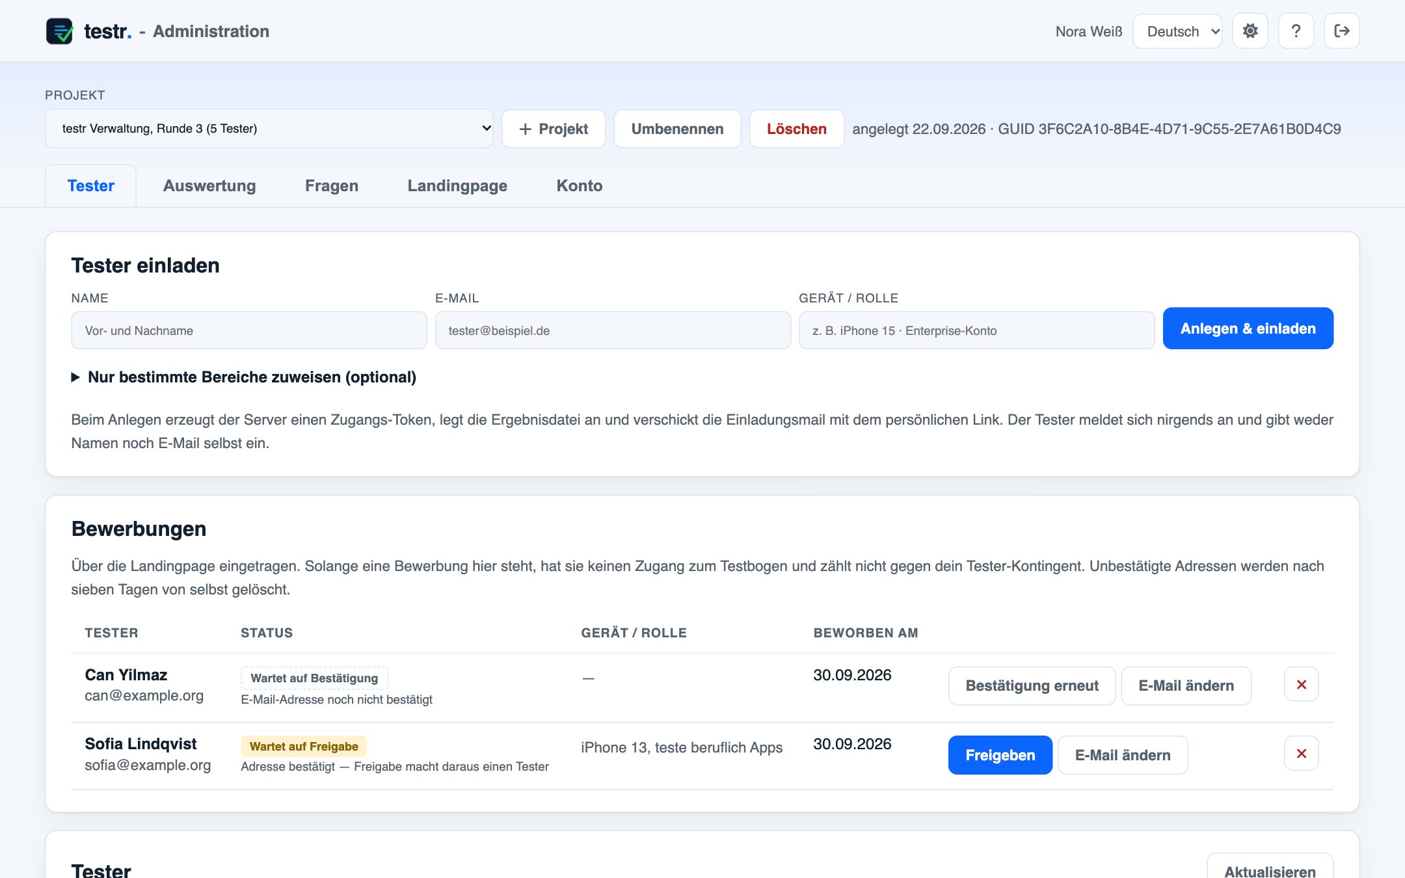Image resolution: width=1405 pixels, height=878 pixels.
Task: Focus the Name input field
Action: [249, 330]
